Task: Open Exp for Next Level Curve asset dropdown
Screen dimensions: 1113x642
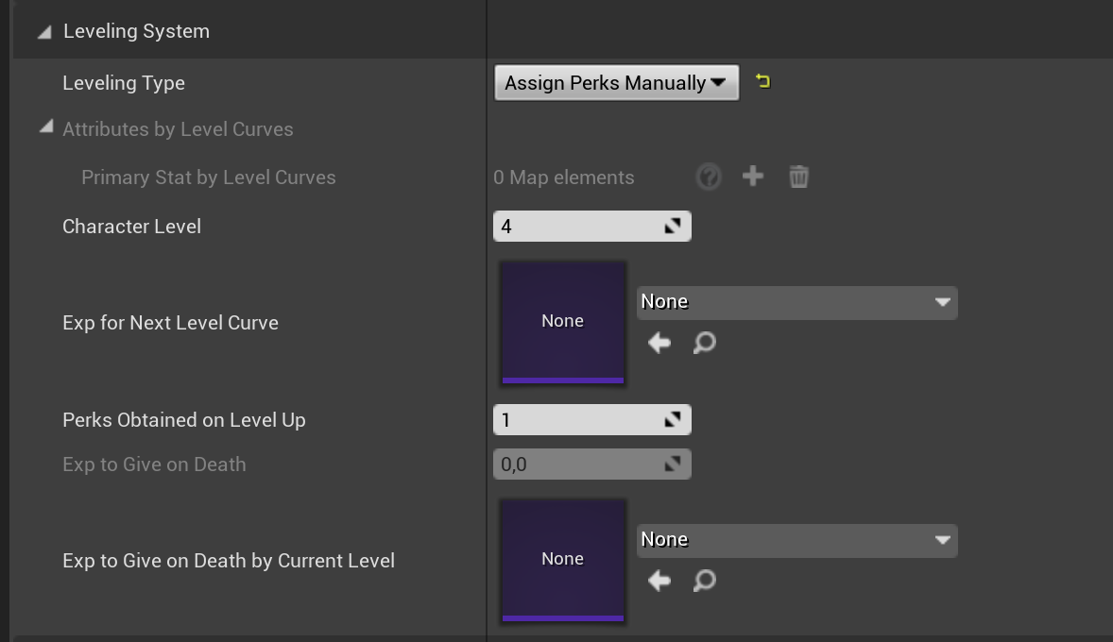Action: pyautogui.click(x=796, y=302)
